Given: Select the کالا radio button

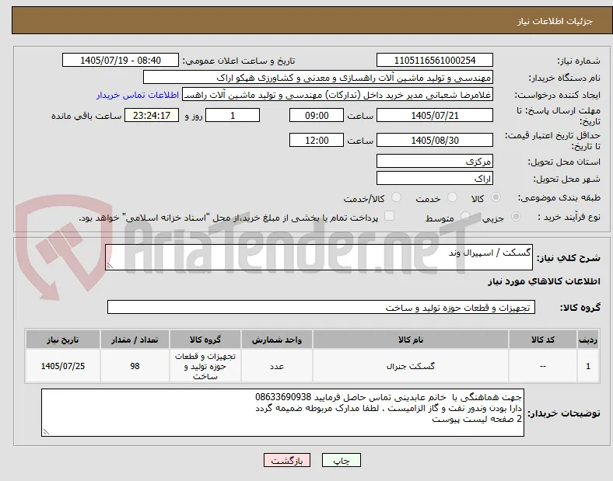Looking at the screenshot, I should (x=496, y=197).
